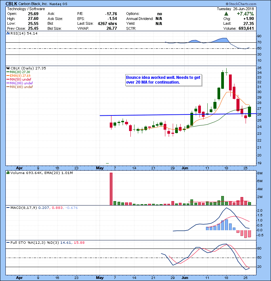Image resolution: width=271 pixels, height=281 pixels.
Task: Click the Carbon Black, Inc. company name
Action: click(33, 4)
